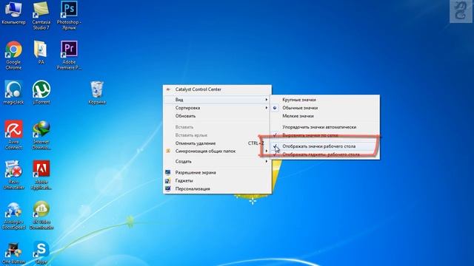This screenshot has width=474, height=266.
Task: Expand the Создать submenu
Action: [217, 161]
